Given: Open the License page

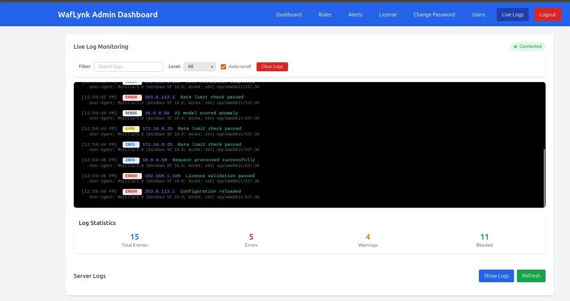Looking at the screenshot, I should (388, 15).
